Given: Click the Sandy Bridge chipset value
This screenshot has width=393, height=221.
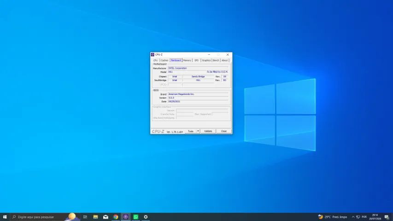Looking at the screenshot, I should 198,76.
